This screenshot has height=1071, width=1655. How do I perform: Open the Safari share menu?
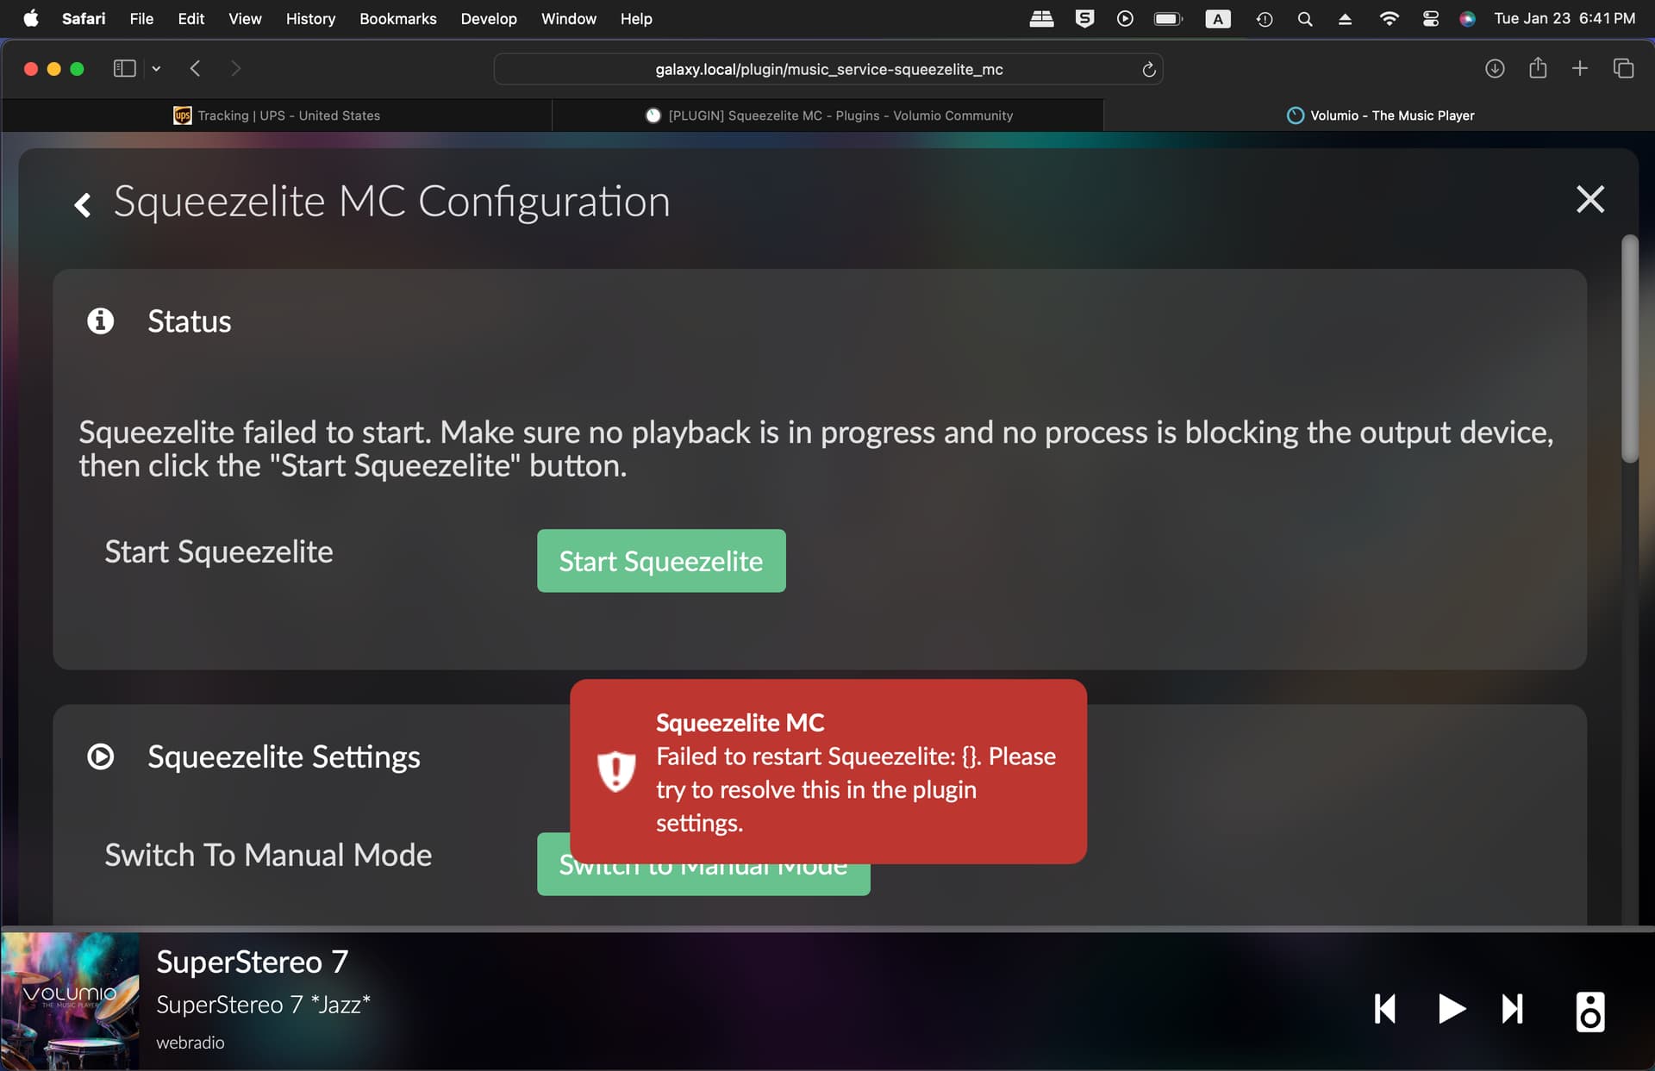(x=1538, y=67)
